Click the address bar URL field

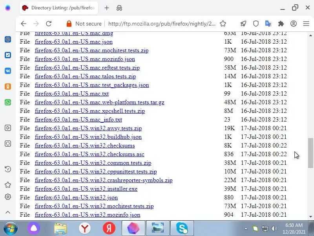click(x=162, y=24)
